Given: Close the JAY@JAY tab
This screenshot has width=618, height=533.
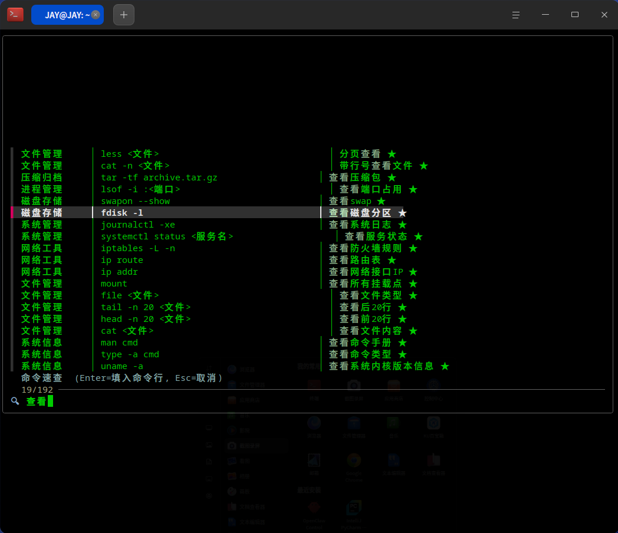Looking at the screenshot, I should tap(96, 15).
